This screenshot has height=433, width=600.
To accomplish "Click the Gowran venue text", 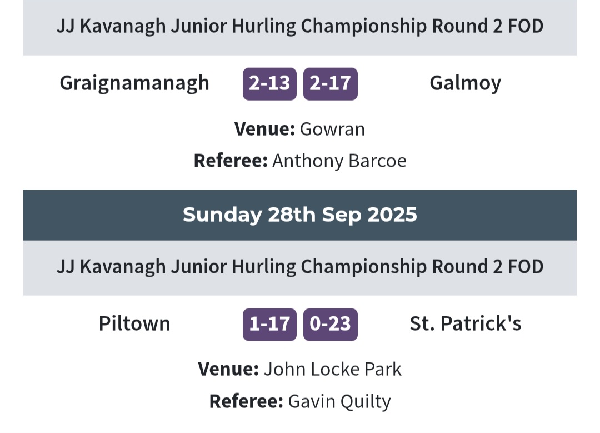I will coord(332,129).
